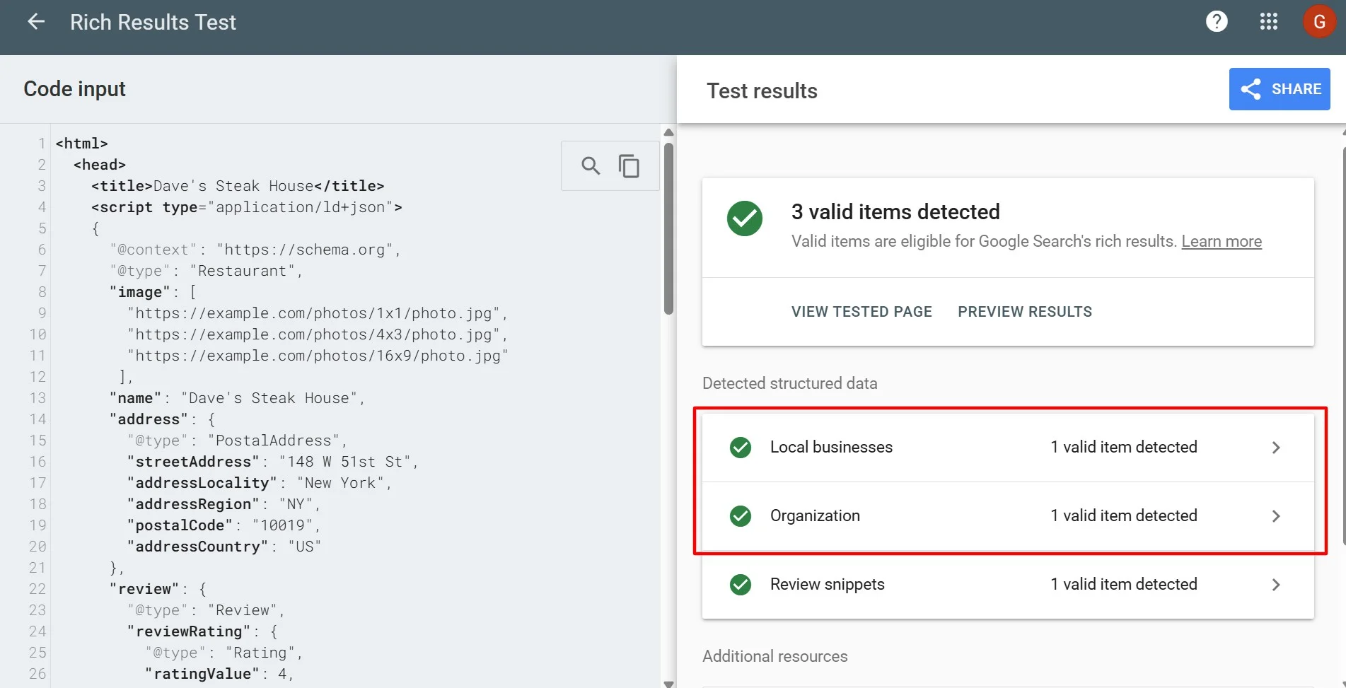Search the code with the magnifier icon
The width and height of the screenshot is (1346, 688).
(x=591, y=166)
